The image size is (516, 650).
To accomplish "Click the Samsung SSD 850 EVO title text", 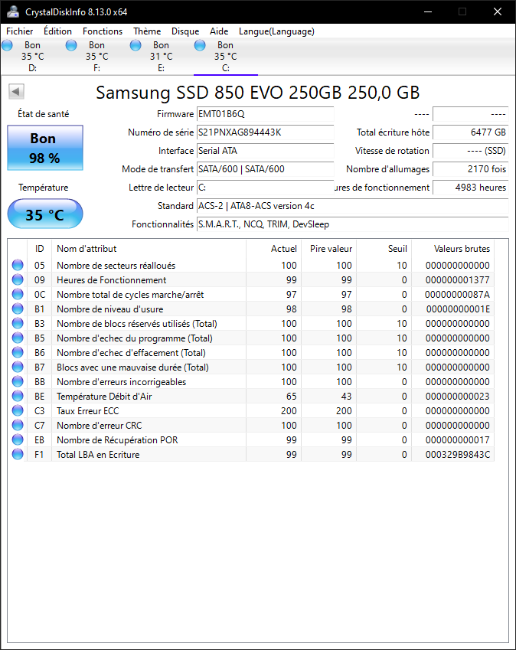I will 258,93.
